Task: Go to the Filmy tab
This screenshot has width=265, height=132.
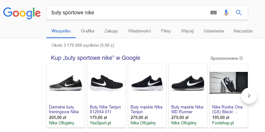Action: click(166, 31)
